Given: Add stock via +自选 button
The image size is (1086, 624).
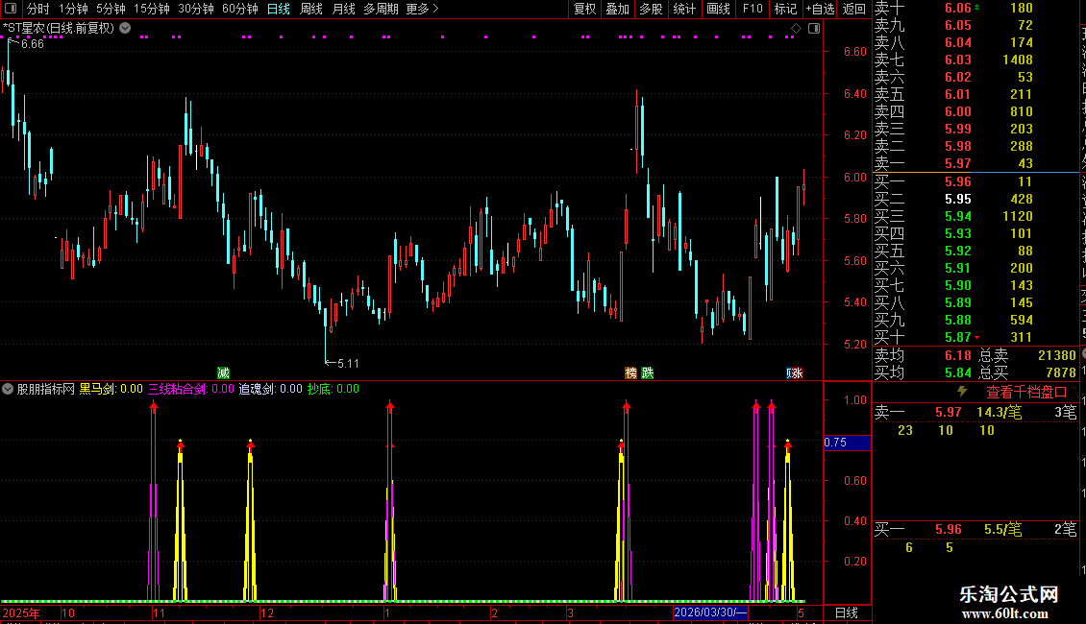Looking at the screenshot, I should tap(821, 9).
